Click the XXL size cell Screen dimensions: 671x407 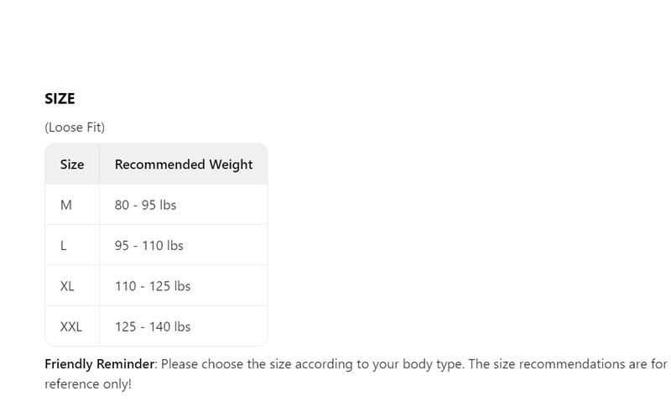point(72,326)
